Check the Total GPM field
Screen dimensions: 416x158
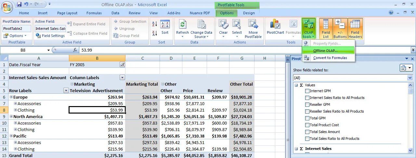tap(307, 118)
